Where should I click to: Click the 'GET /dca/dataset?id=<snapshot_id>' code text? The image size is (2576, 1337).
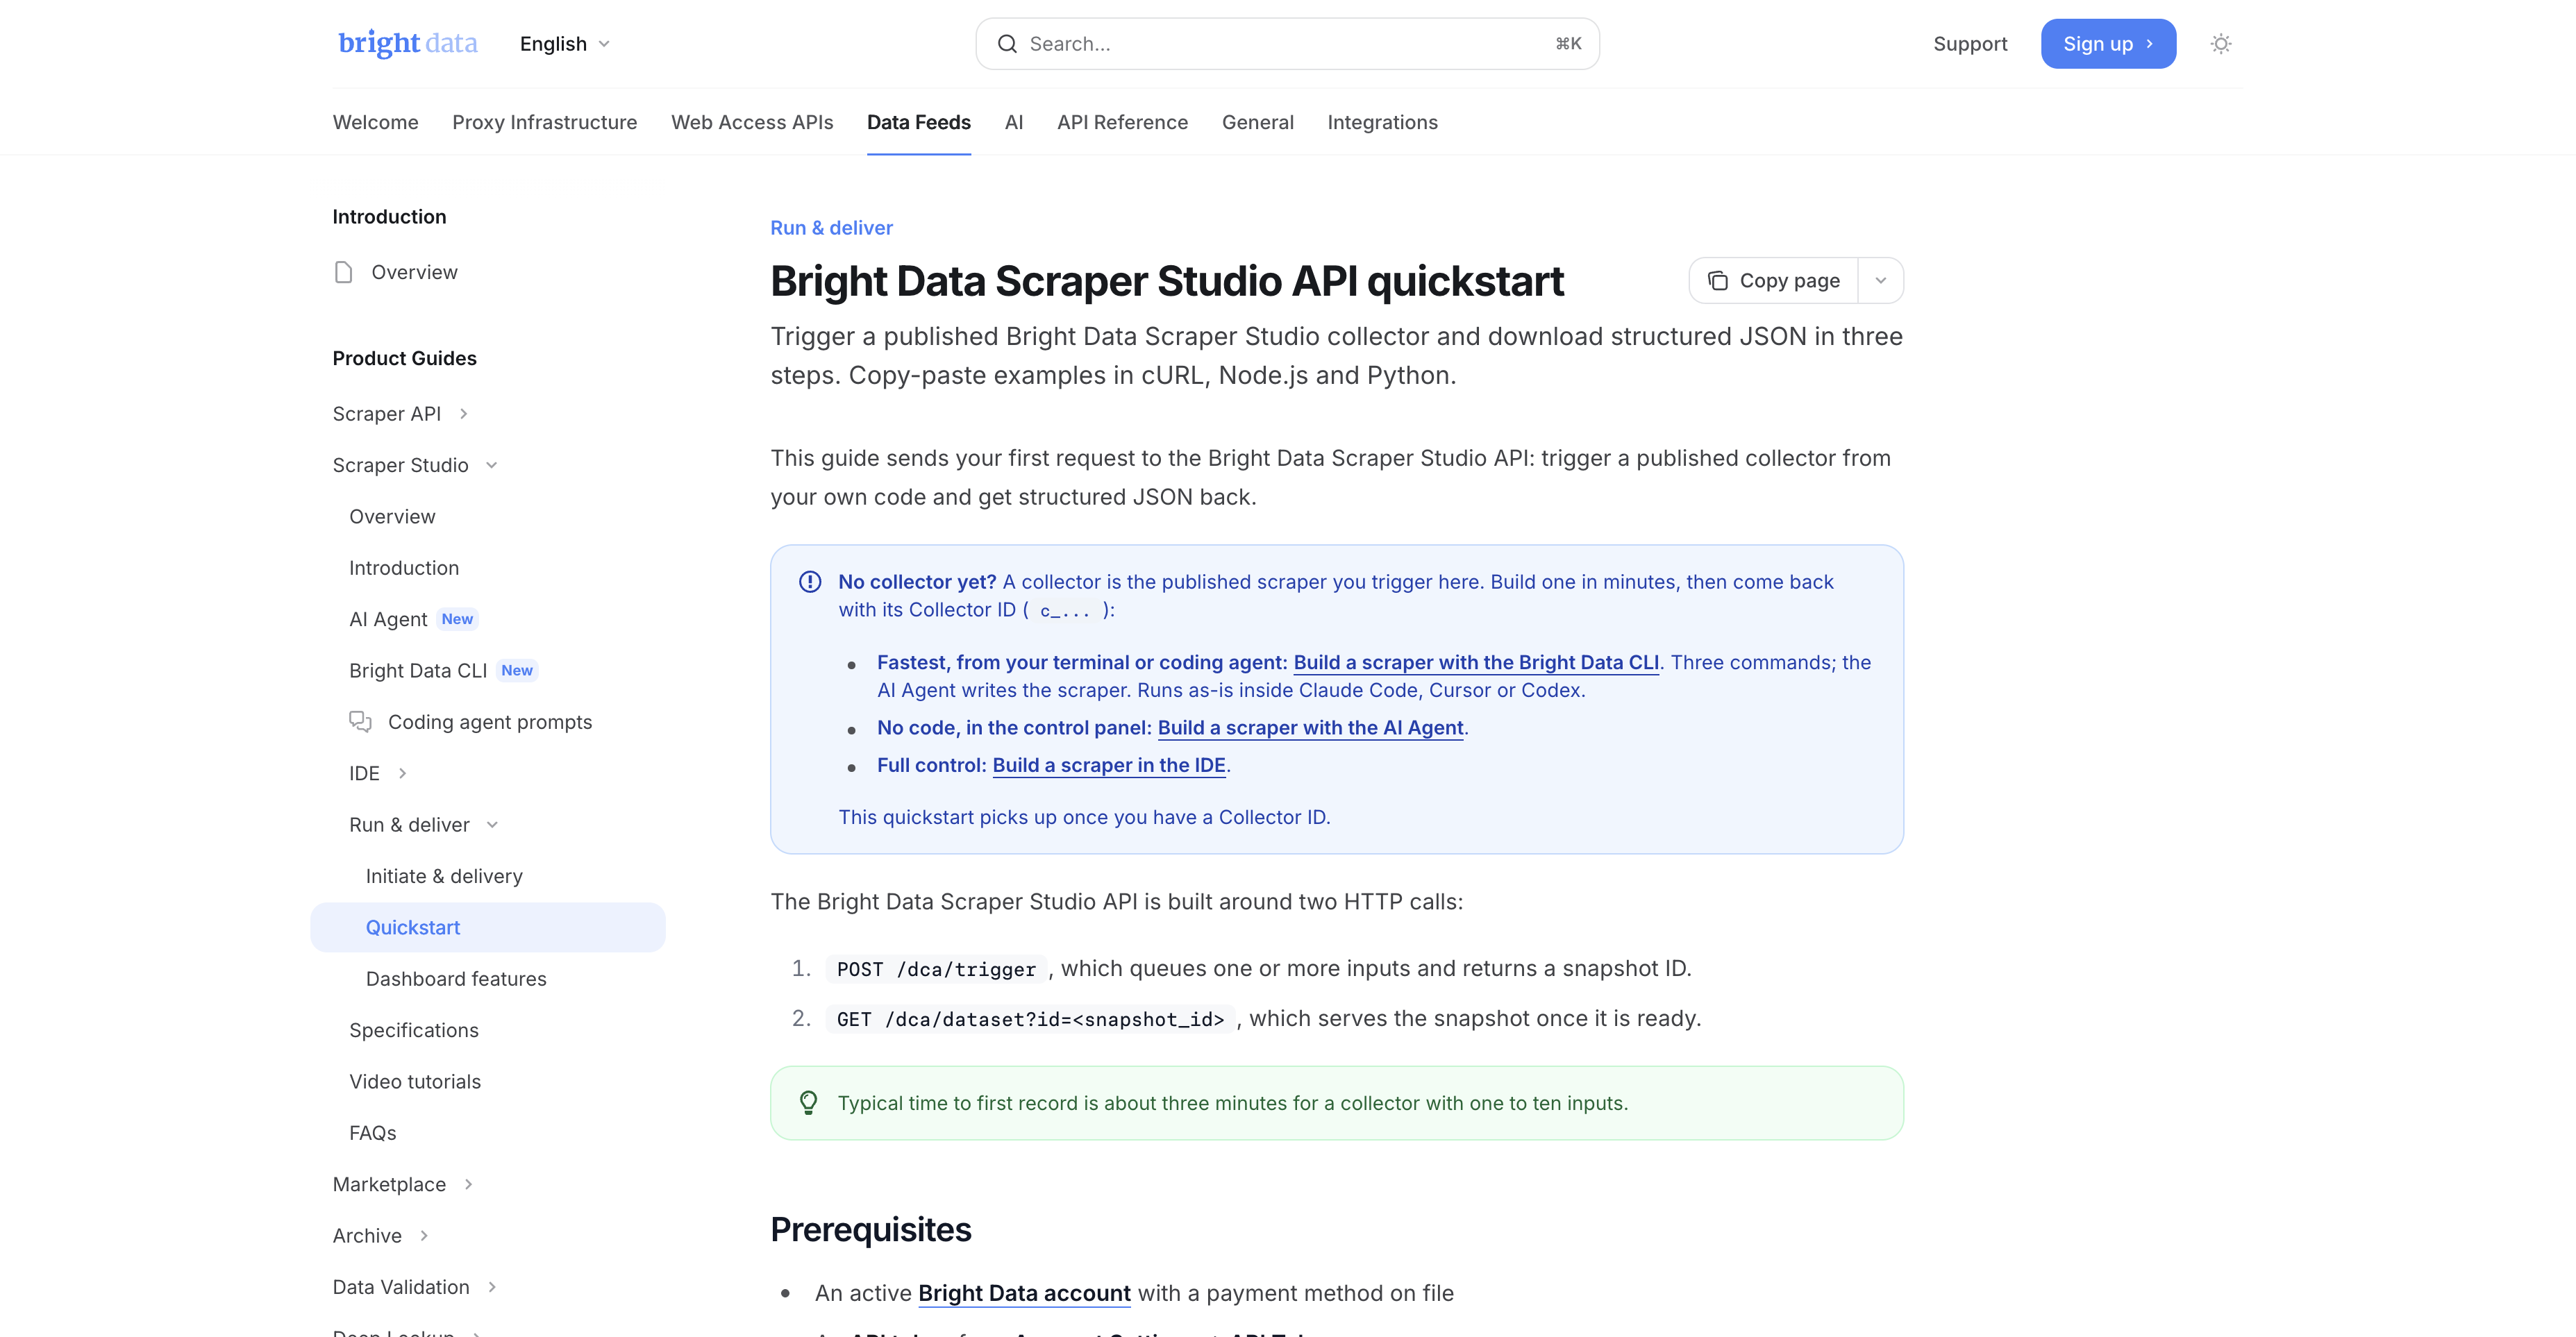click(1030, 1019)
